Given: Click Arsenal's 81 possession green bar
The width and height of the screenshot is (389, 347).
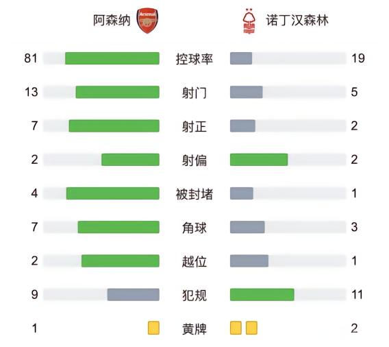Looking at the screenshot, I should [112, 58].
